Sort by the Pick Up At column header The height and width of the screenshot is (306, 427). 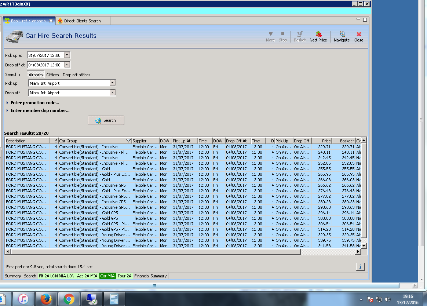(x=185, y=141)
